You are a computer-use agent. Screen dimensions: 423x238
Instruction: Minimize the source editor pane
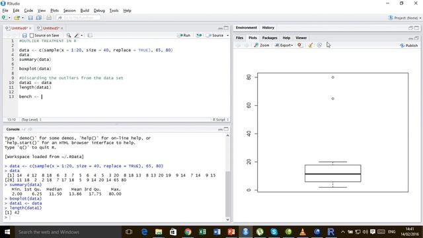(220, 28)
